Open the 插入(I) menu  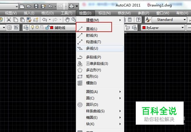pos(29,13)
